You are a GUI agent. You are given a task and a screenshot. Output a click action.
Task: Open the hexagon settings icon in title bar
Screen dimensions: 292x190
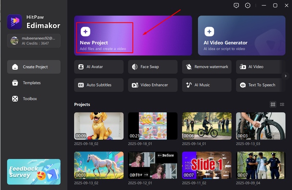pos(248,5)
